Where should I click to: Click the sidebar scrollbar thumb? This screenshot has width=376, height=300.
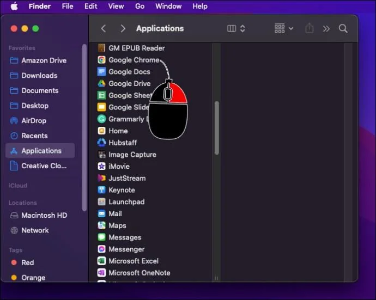click(x=84, y=127)
